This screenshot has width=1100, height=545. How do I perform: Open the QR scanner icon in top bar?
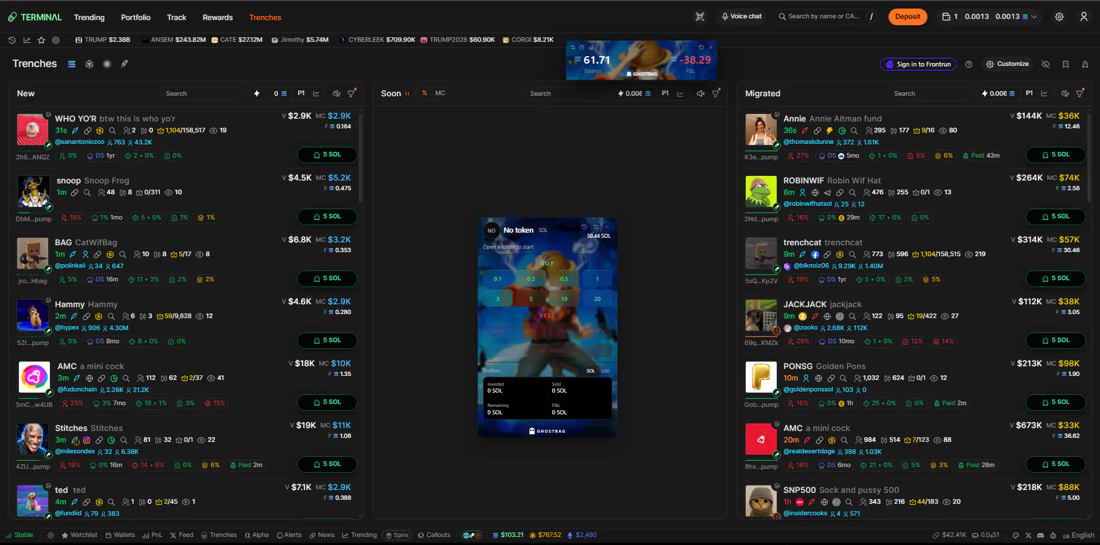700,17
